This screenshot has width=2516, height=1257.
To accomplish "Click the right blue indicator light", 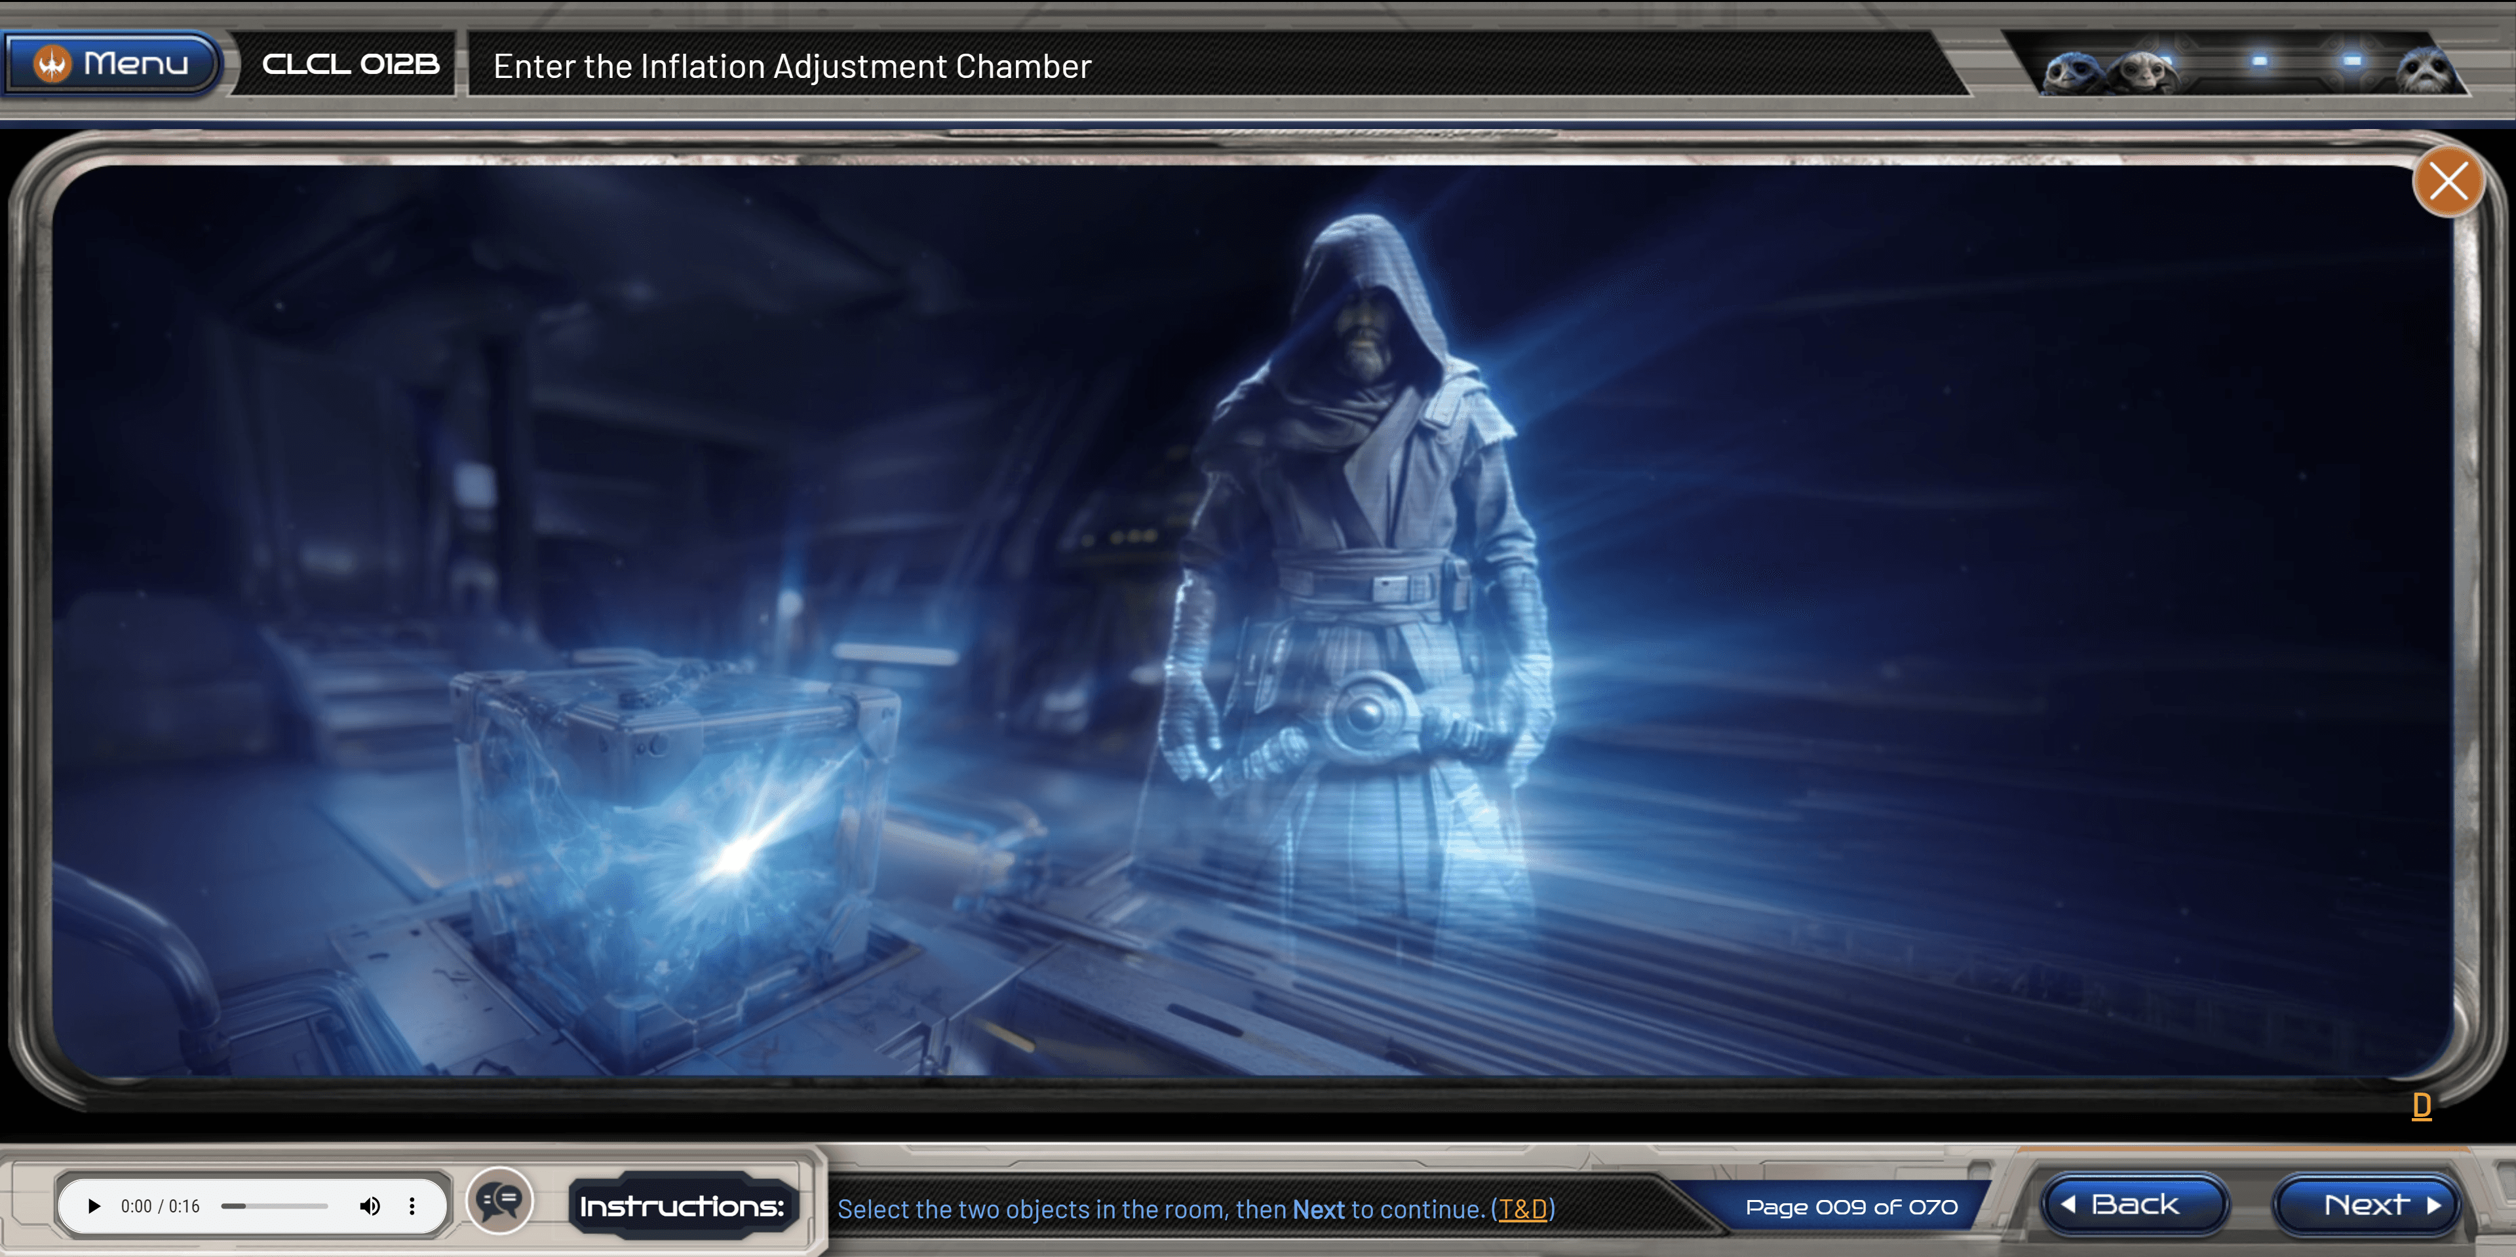I will point(2352,60).
